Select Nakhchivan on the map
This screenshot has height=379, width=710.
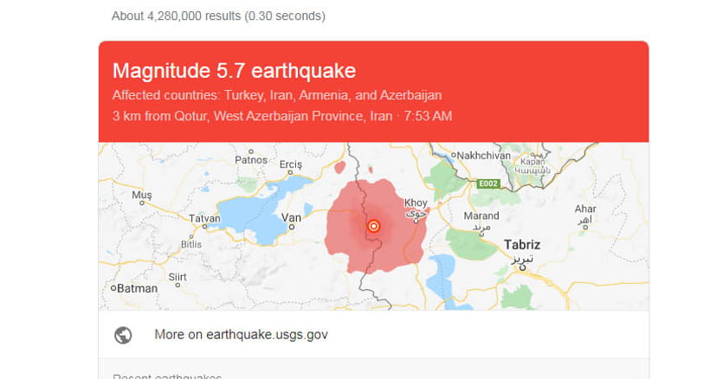[x=483, y=156]
